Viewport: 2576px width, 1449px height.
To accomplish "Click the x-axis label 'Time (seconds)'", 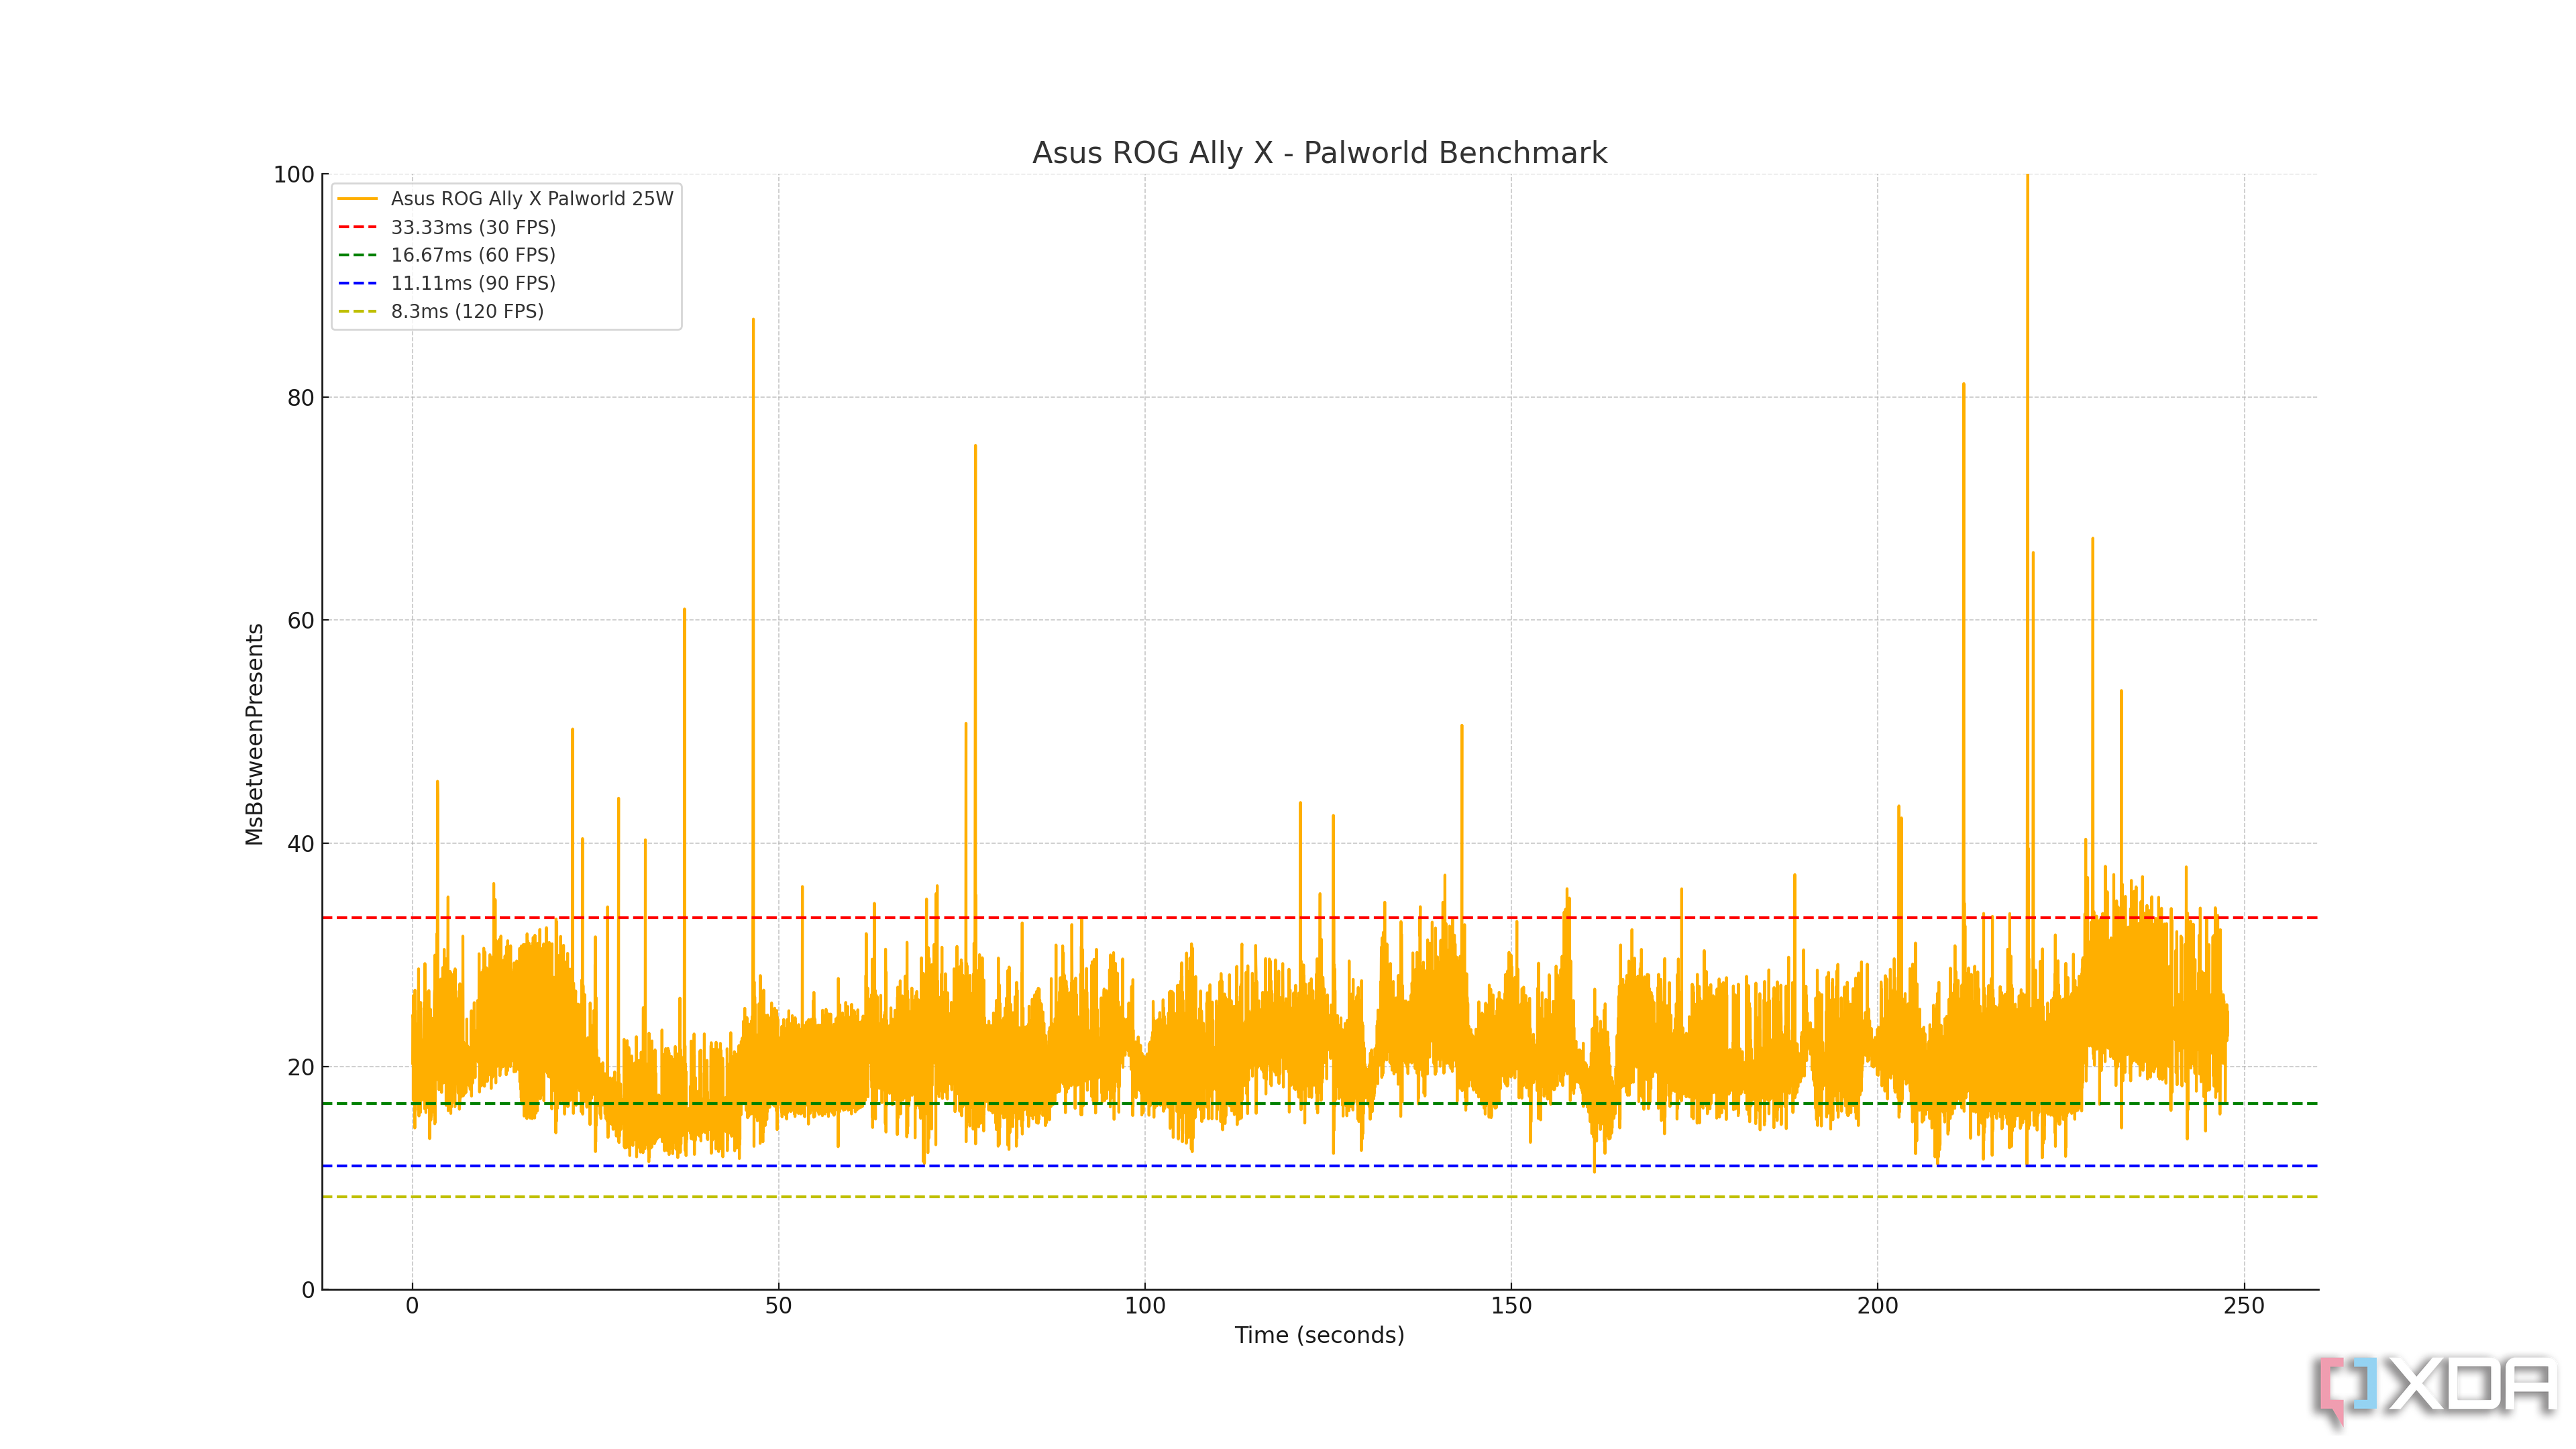I will tap(1319, 1335).
